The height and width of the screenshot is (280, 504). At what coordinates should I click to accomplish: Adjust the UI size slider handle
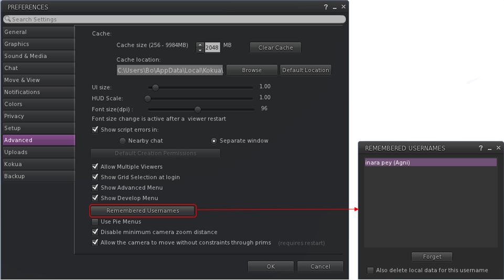155,88
